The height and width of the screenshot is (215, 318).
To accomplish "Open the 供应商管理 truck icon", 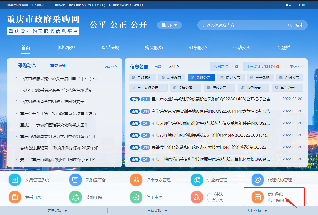I will [197, 180].
